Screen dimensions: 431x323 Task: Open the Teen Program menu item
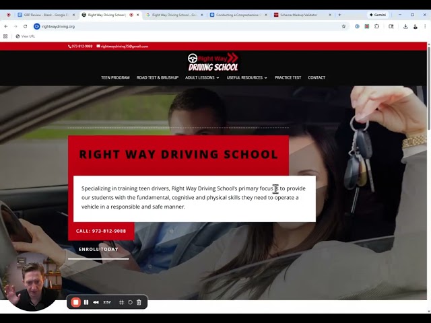(x=115, y=77)
